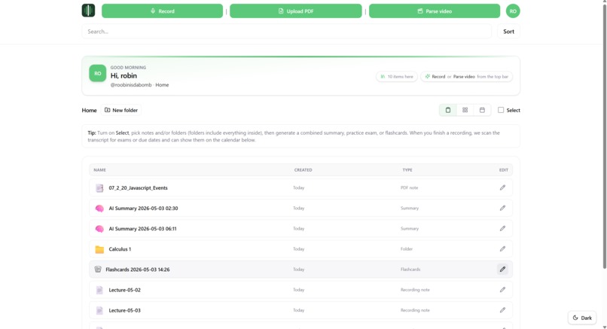Toggle Dark mode button
This screenshot has height=329, width=607.
click(582, 318)
